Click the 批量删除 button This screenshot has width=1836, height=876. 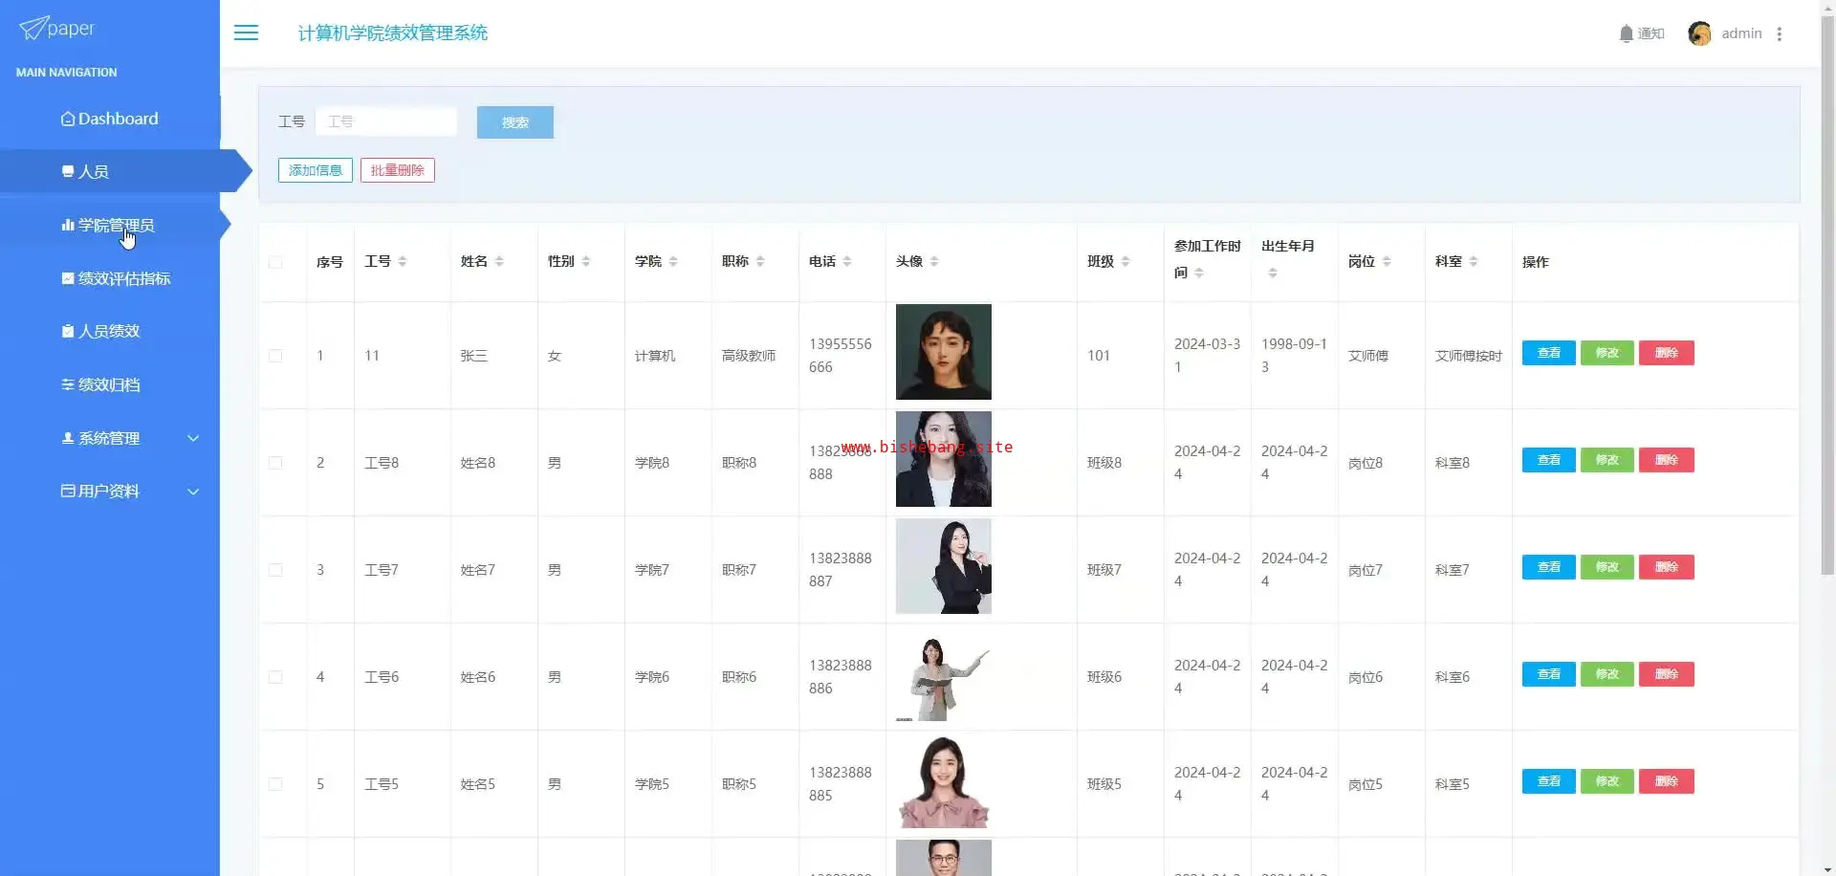click(398, 170)
